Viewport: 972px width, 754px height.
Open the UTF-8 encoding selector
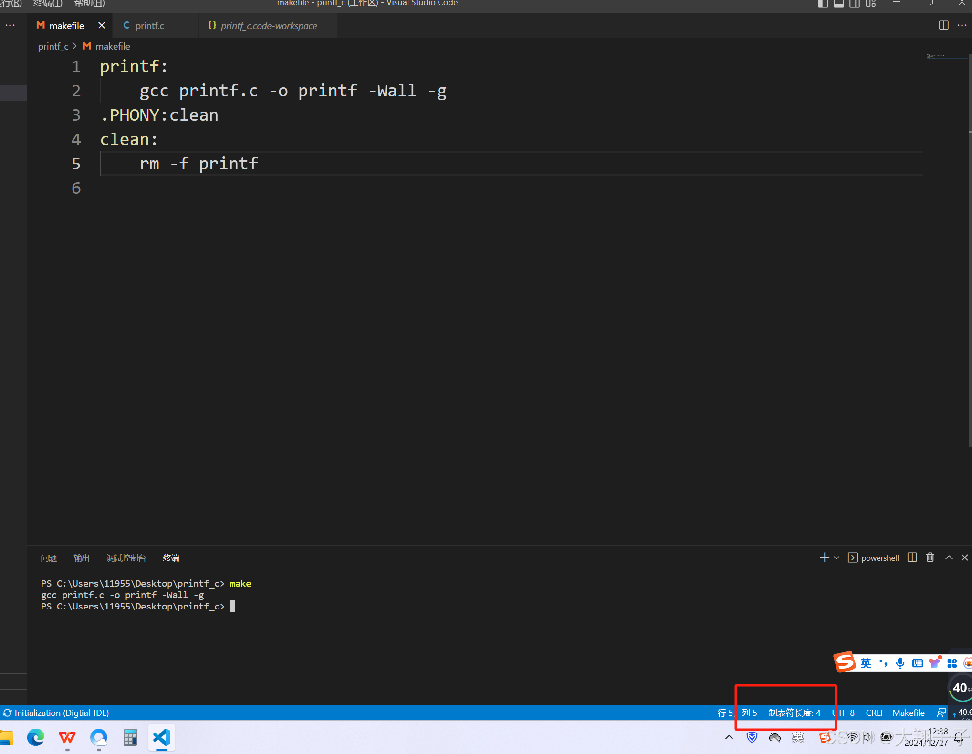tap(843, 713)
